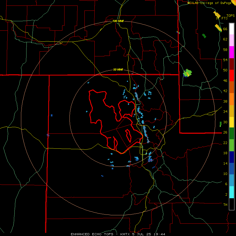Click legend value '26'
236x236 pixels.
click(225, 132)
